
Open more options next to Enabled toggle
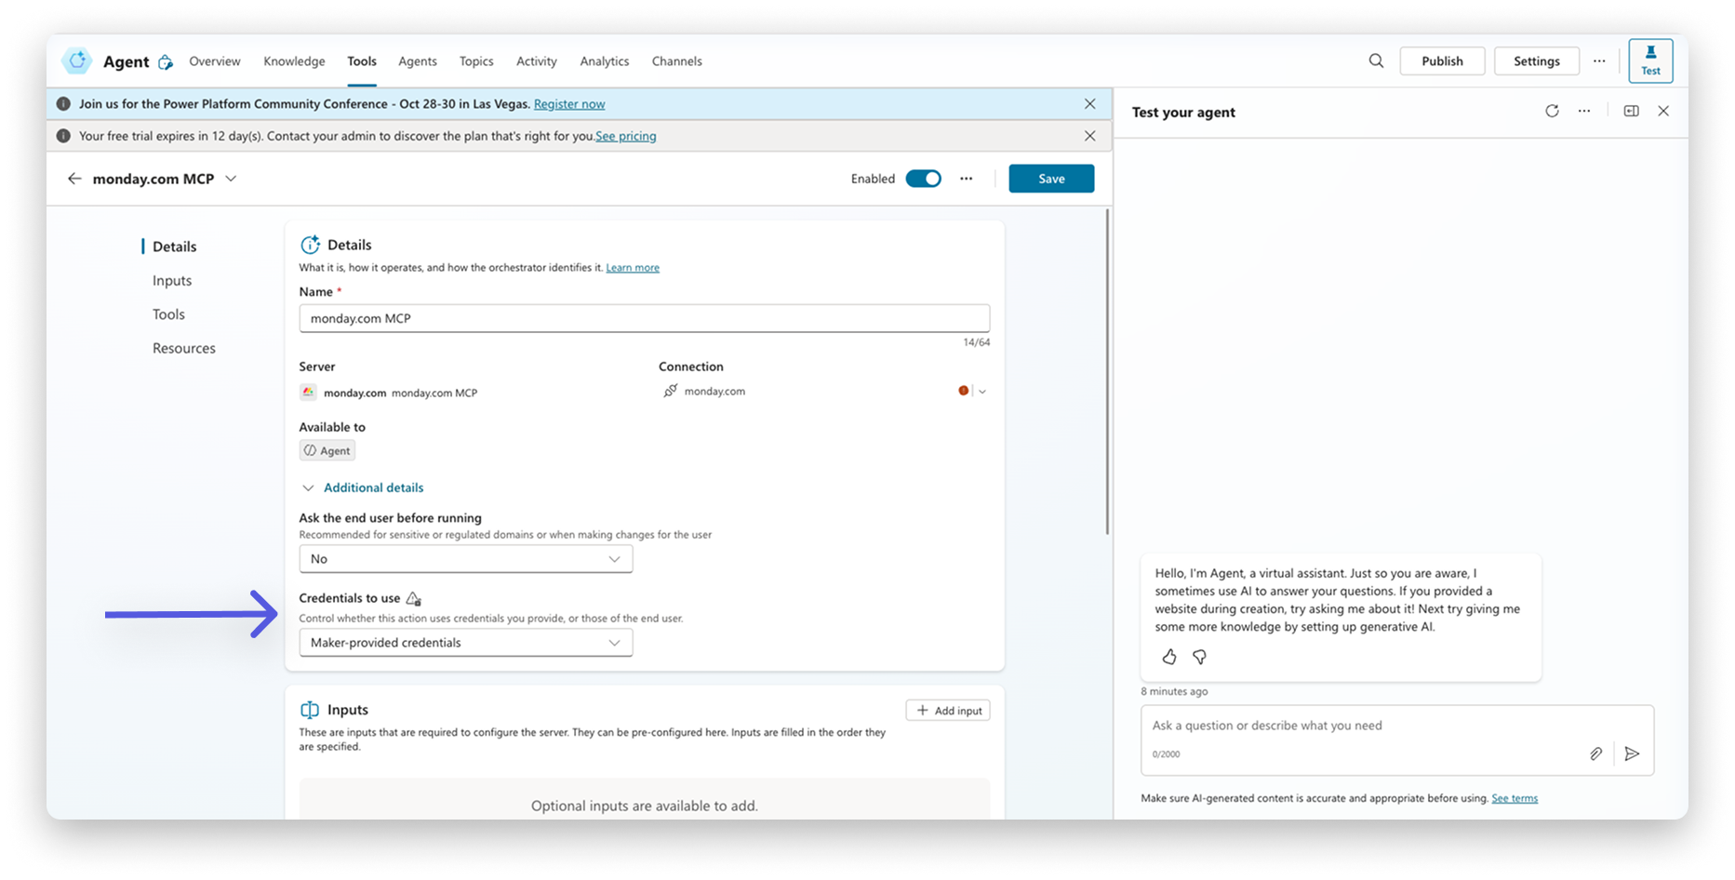pyautogui.click(x=967, y=179)
